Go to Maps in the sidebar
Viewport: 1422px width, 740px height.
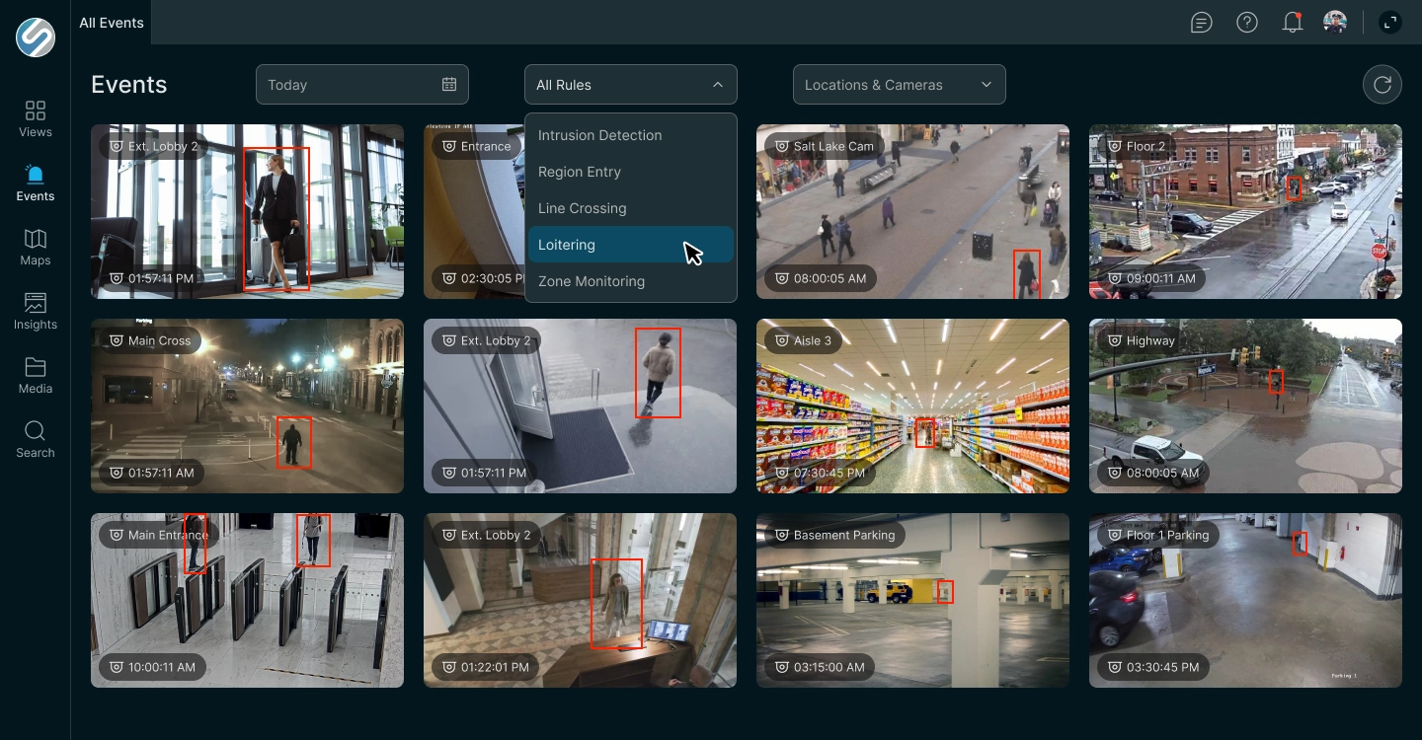36,247
